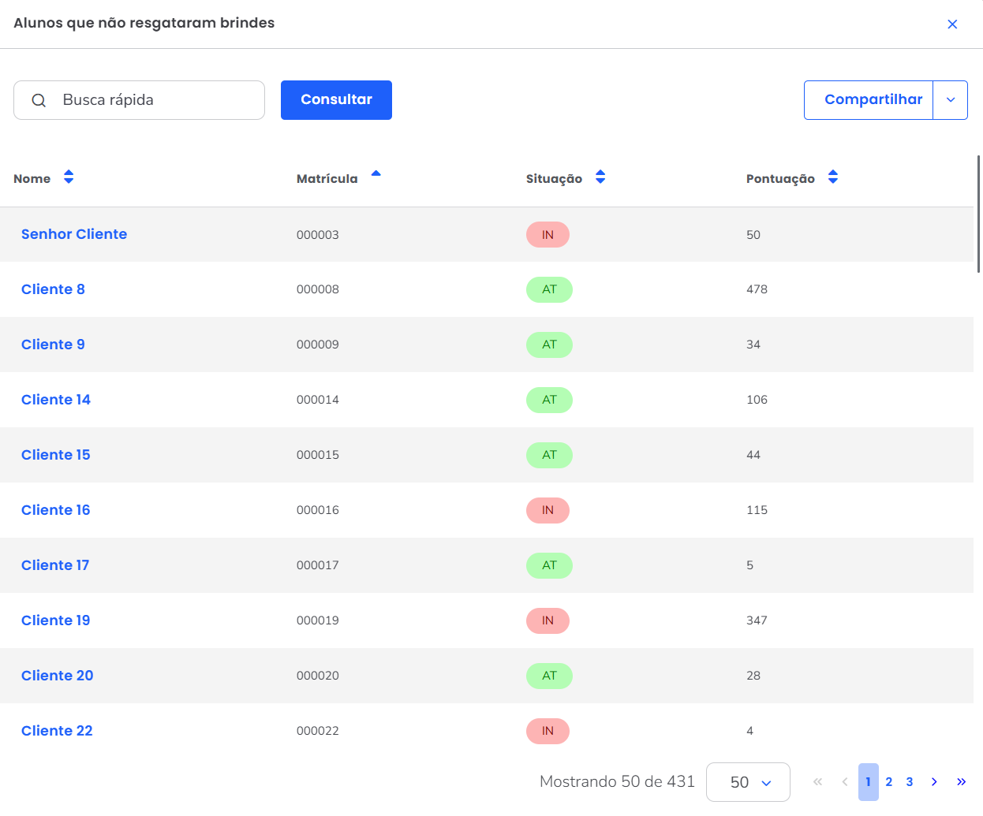Viewport: 983px width, 816px height.
Task: Sort table by Pontuação column arrows
Action: (833, 177)
